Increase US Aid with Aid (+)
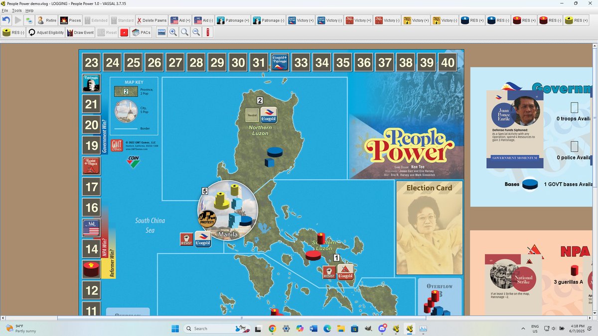Image resolution: width=598 pixels, height=336 pixels. (x=180, y=20)
